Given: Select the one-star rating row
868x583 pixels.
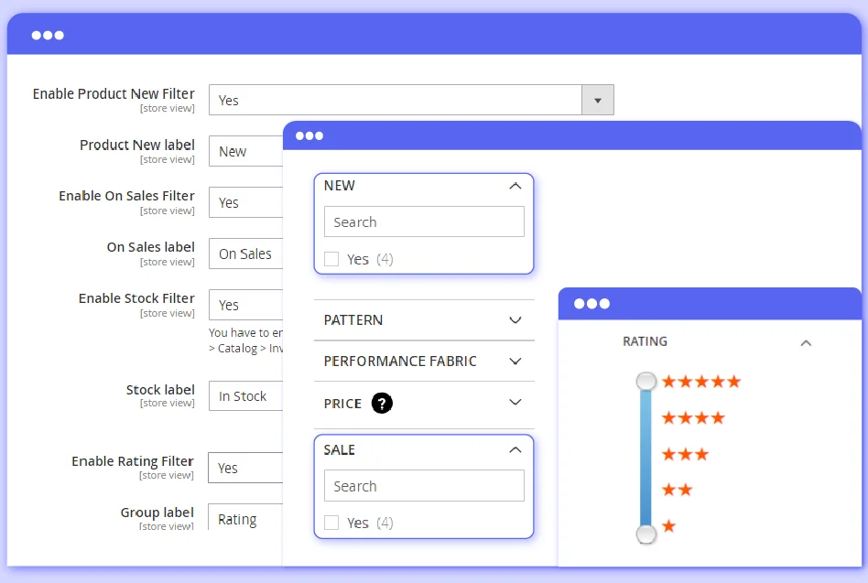Looking at the screenshot, I should (668, 526).
